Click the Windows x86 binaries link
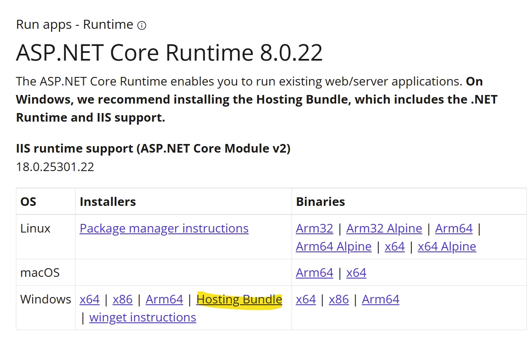 click(339, 299)
